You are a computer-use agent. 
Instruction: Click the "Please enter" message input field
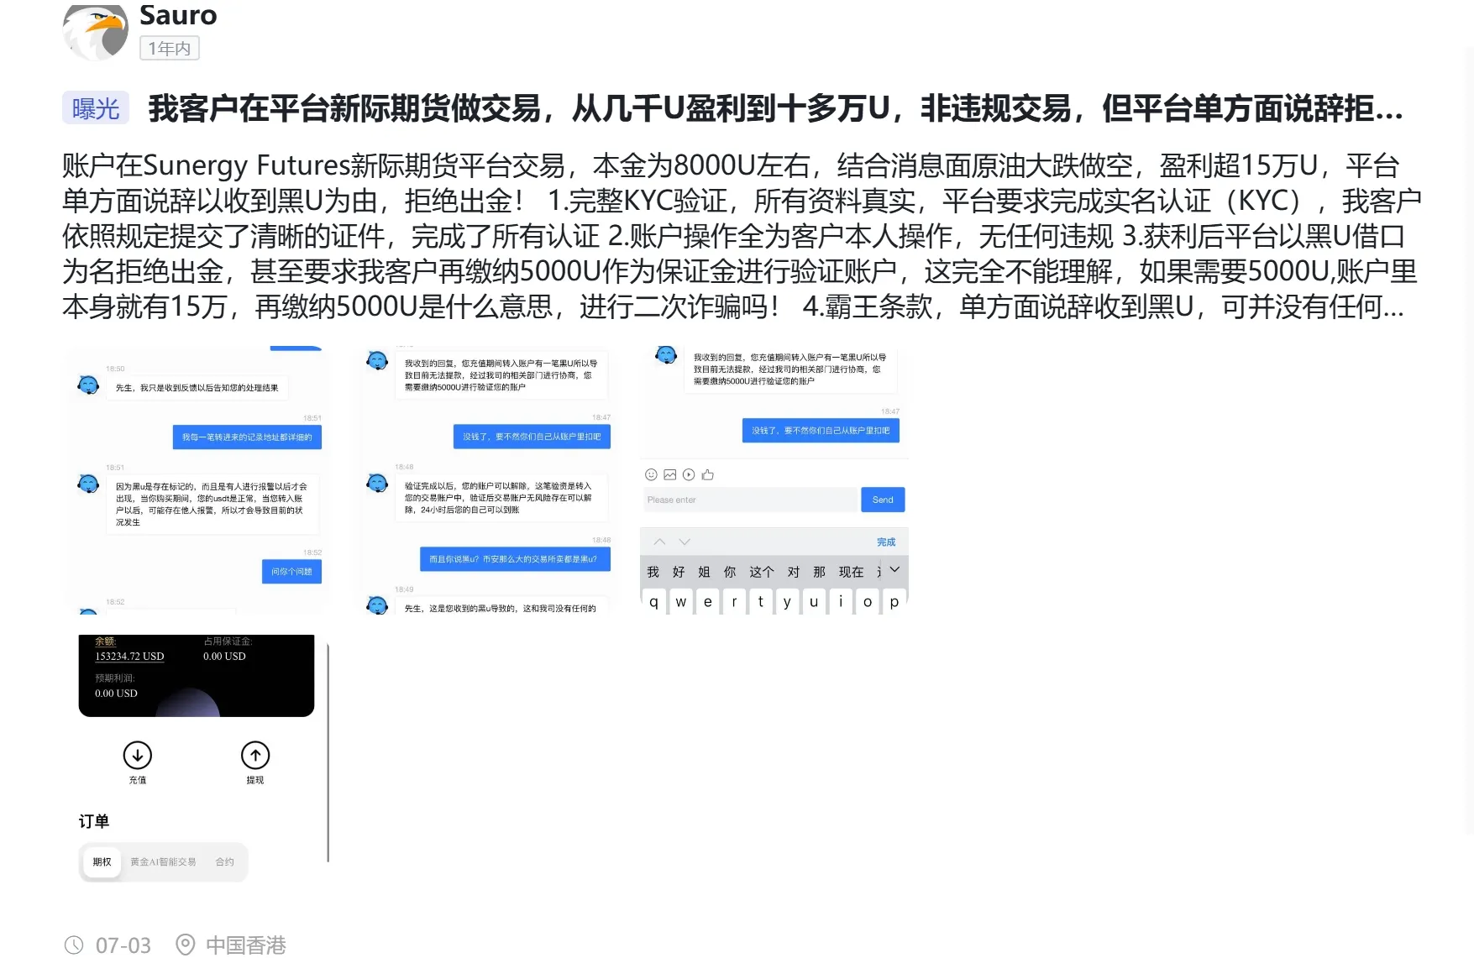pos(749,500)
